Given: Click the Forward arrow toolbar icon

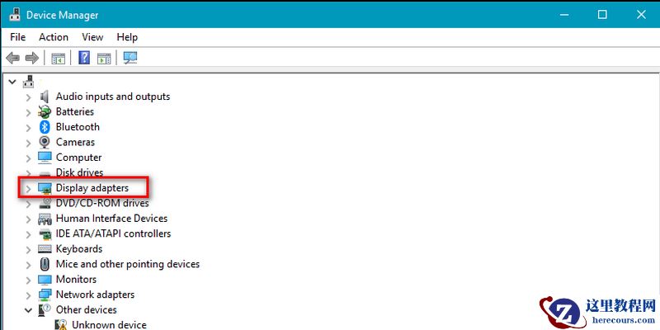Looking at the screenshot, I should 32,58.
